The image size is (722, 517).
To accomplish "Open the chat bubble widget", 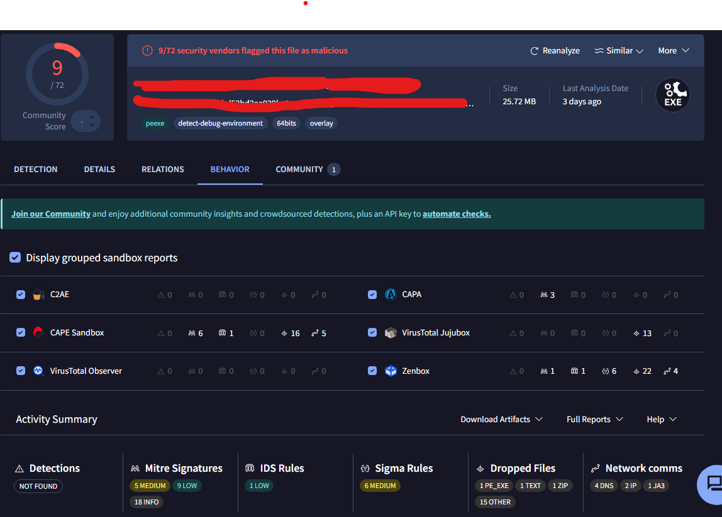I will 711,484.
